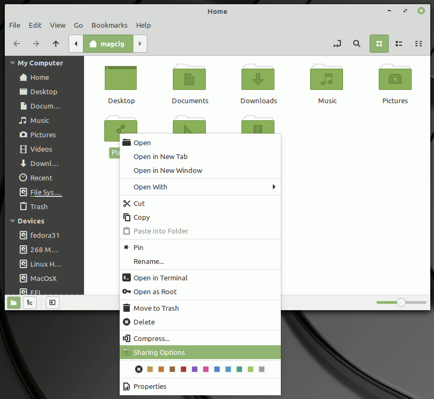
Task: Pick the grey folder color swatch
Action: [262, 369]
